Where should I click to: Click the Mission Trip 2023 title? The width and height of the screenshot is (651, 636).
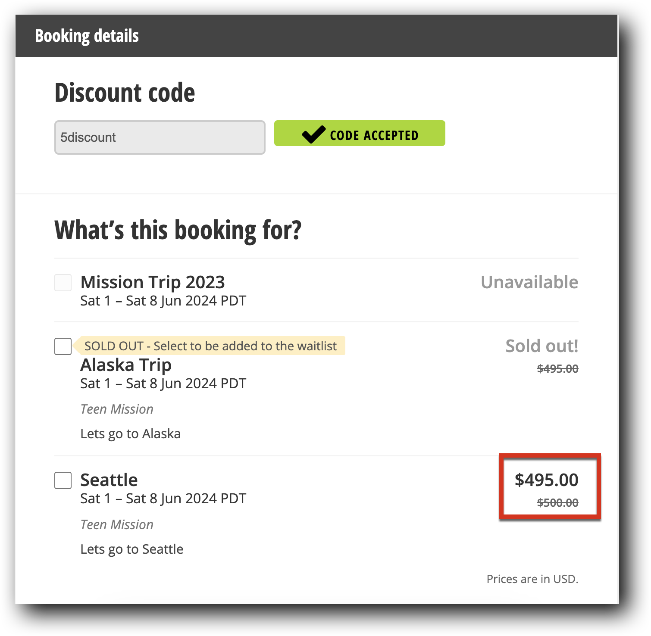[152, 282]
